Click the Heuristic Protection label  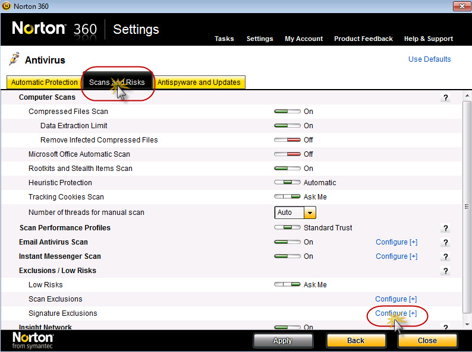click(60, 183)
